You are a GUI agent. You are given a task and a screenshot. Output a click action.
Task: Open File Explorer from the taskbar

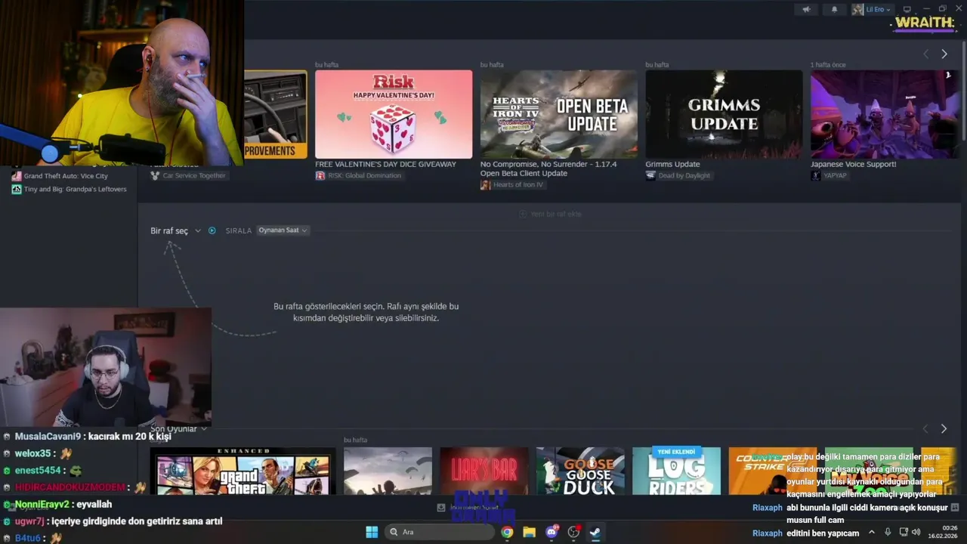coord(529,532)
